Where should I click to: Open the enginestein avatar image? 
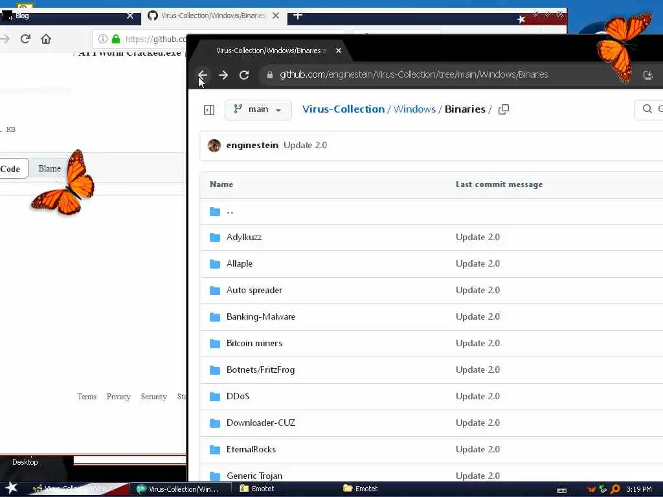[x=214, y=146]
